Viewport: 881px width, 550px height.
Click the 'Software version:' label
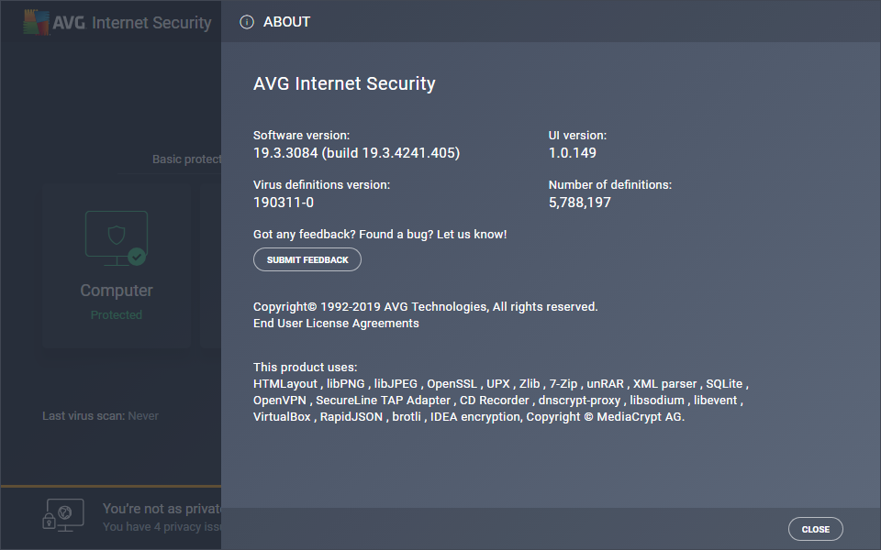point(301,136)
